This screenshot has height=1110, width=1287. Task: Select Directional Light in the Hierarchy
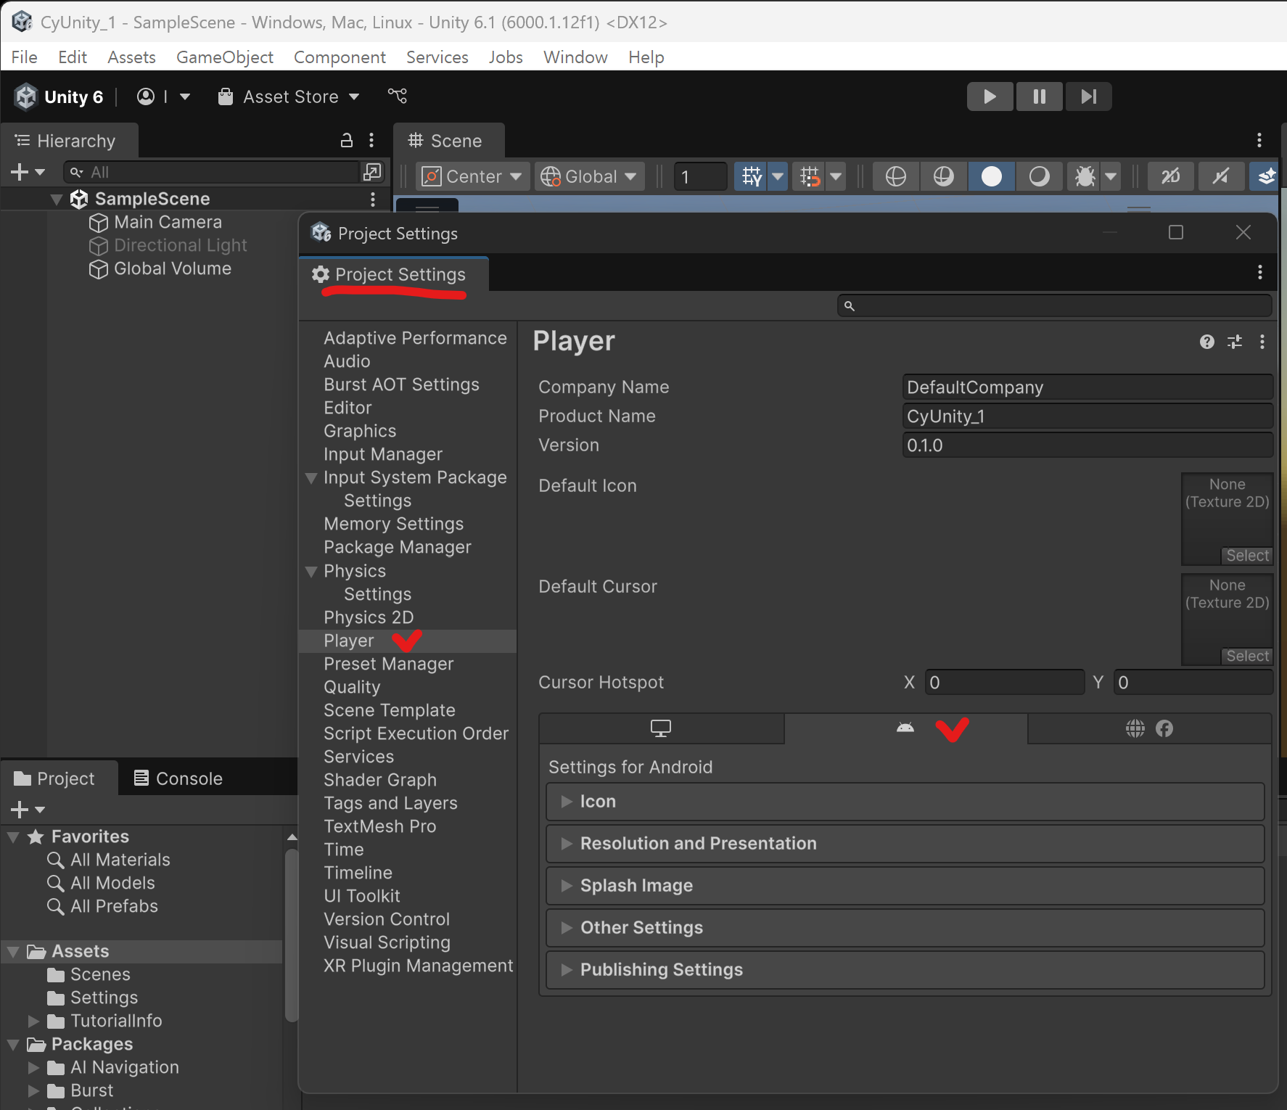[181, 245]
